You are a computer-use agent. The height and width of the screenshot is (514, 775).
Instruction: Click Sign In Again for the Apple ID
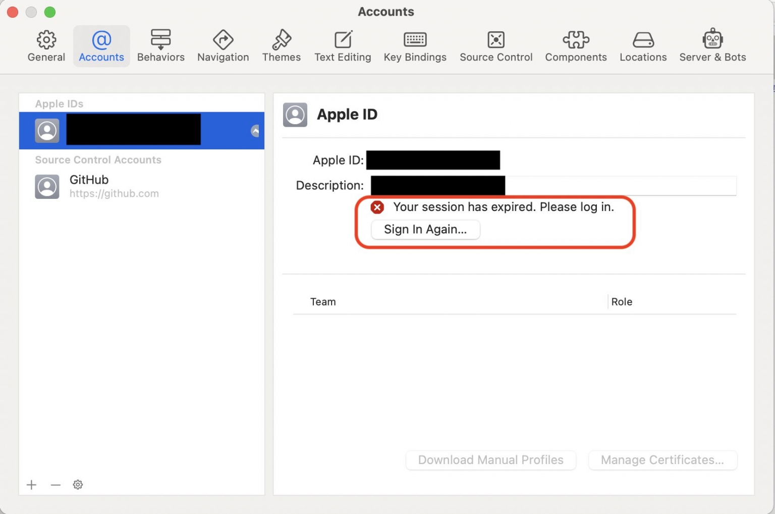pyautogui.click(x=425, y=229)
